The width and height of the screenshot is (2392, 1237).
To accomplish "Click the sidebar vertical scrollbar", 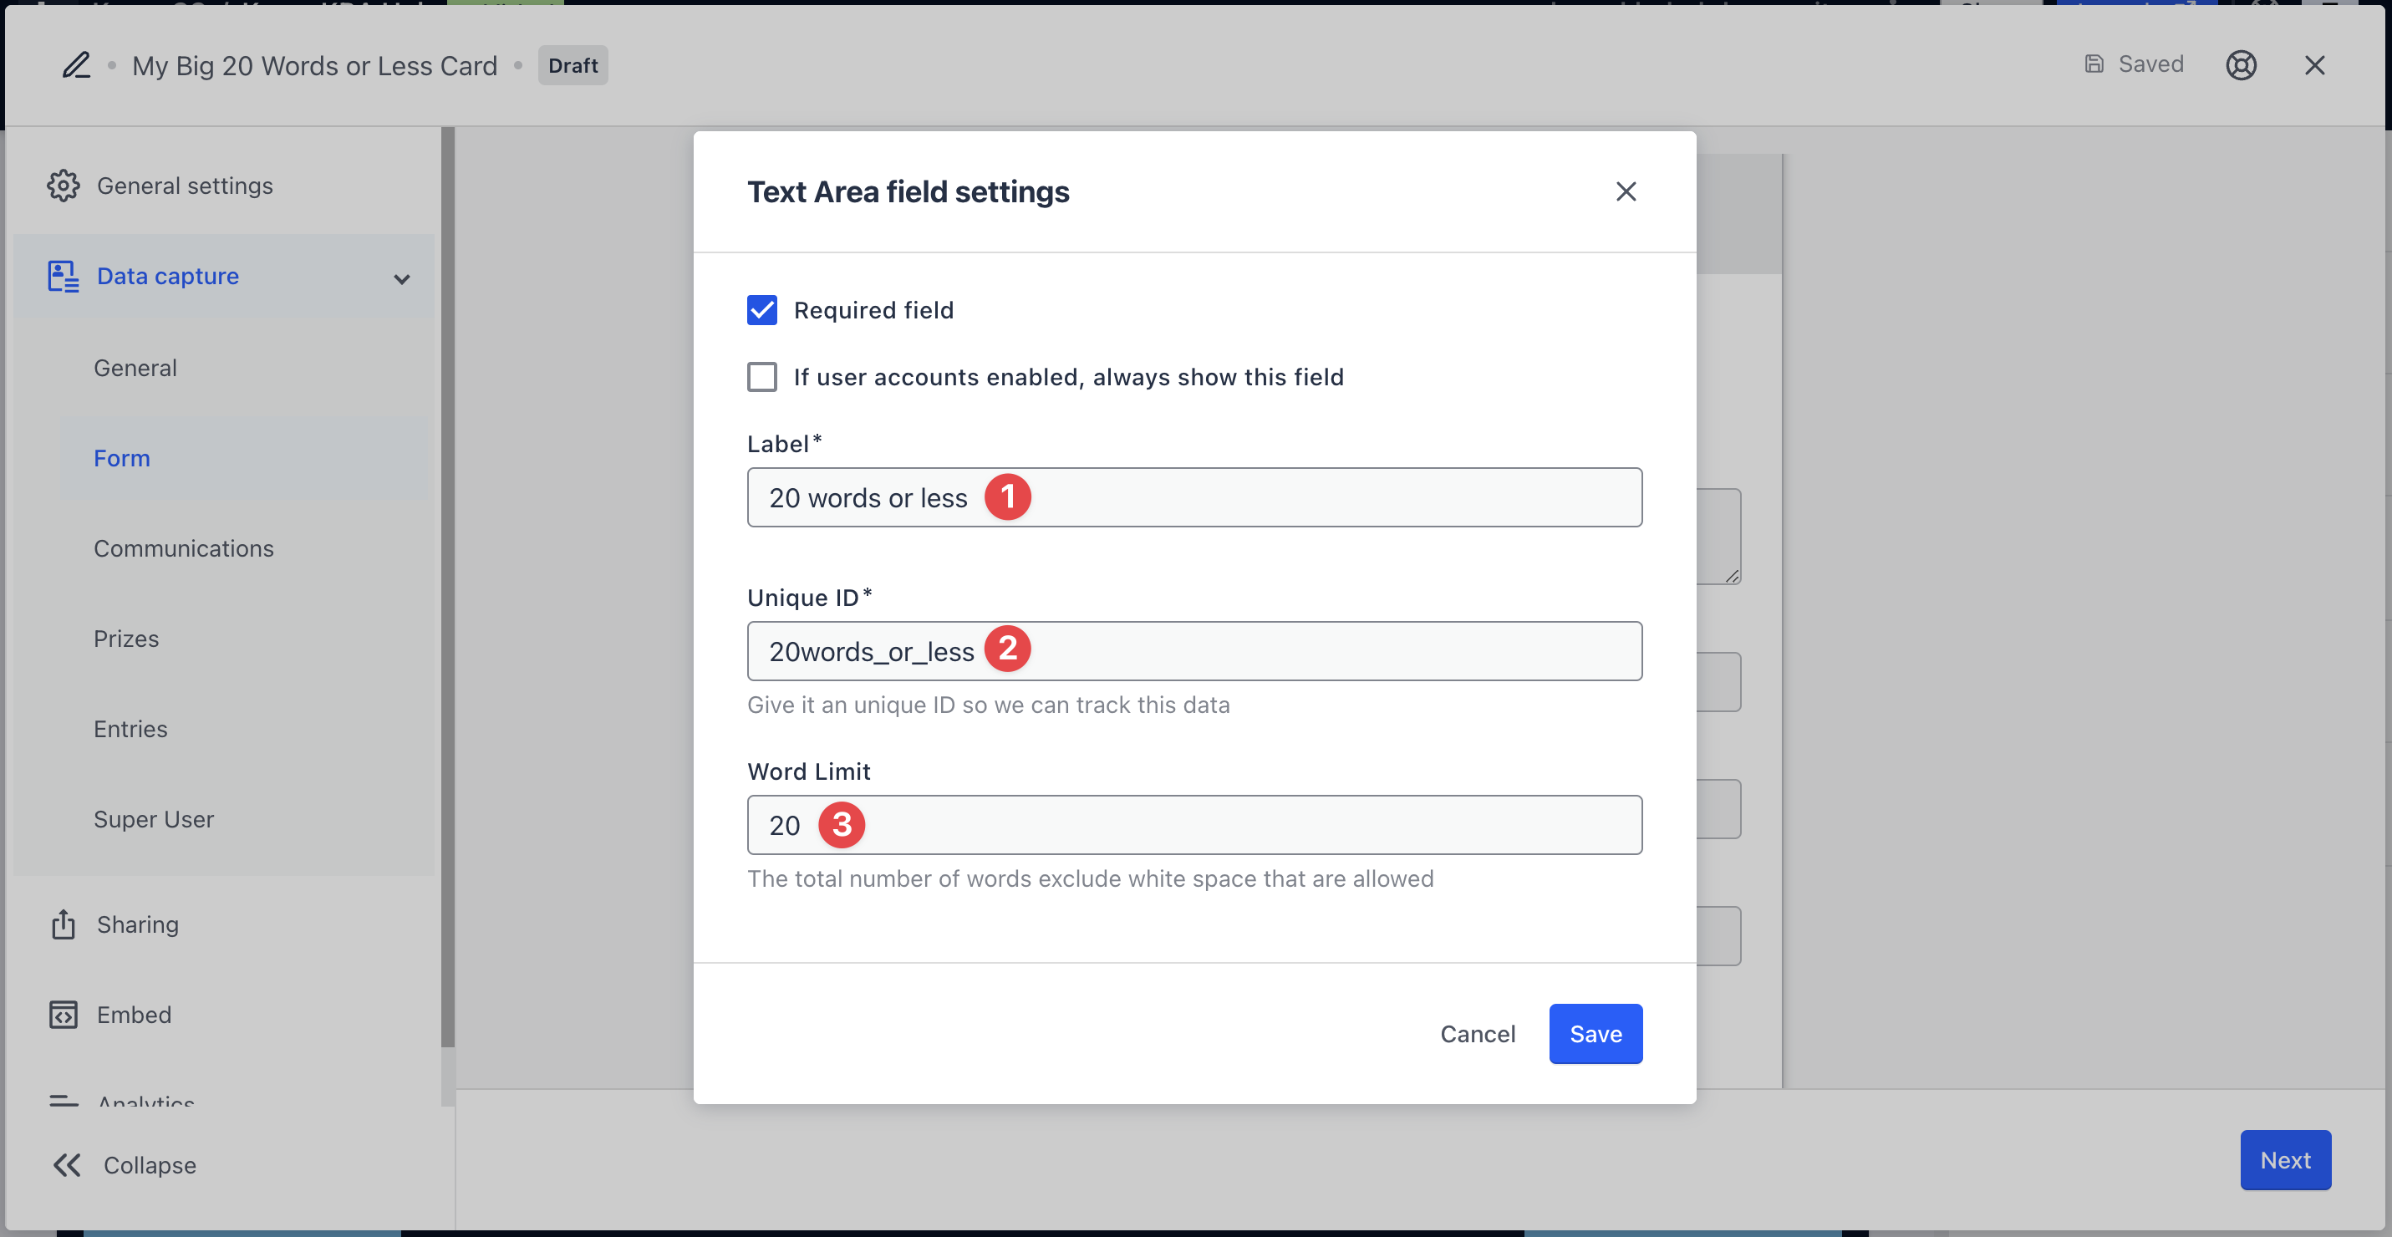I will [448, 585].
